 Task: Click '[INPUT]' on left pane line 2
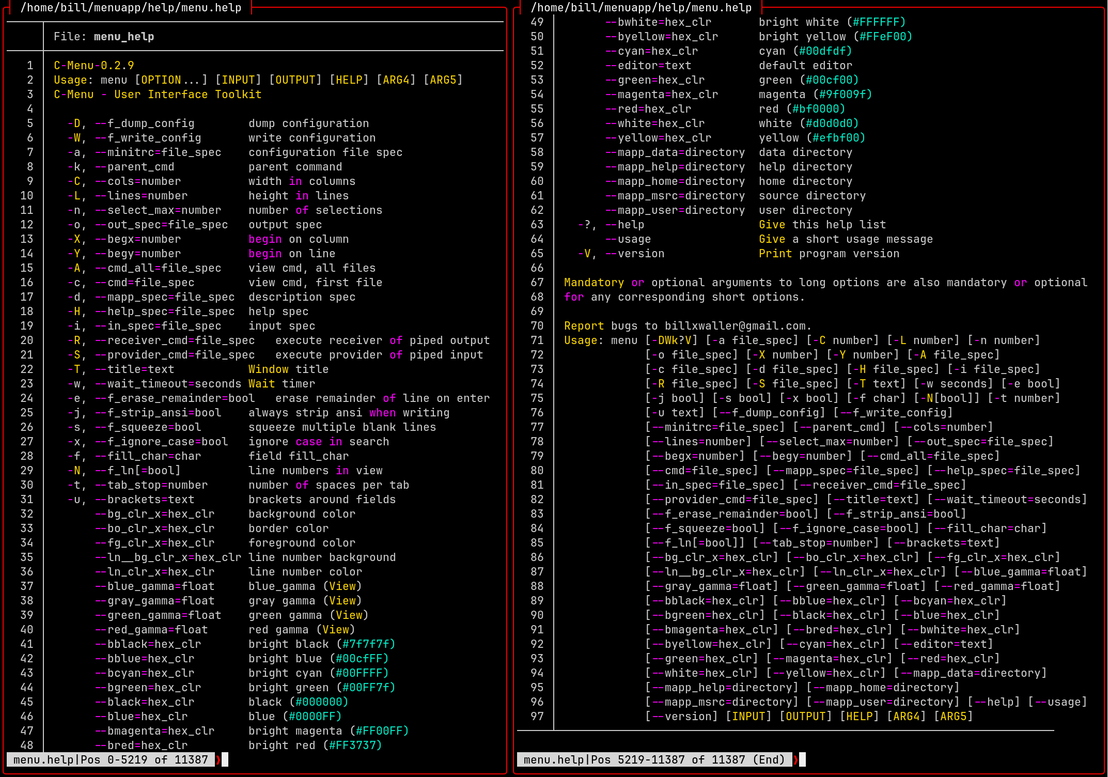tap(238, 80)
